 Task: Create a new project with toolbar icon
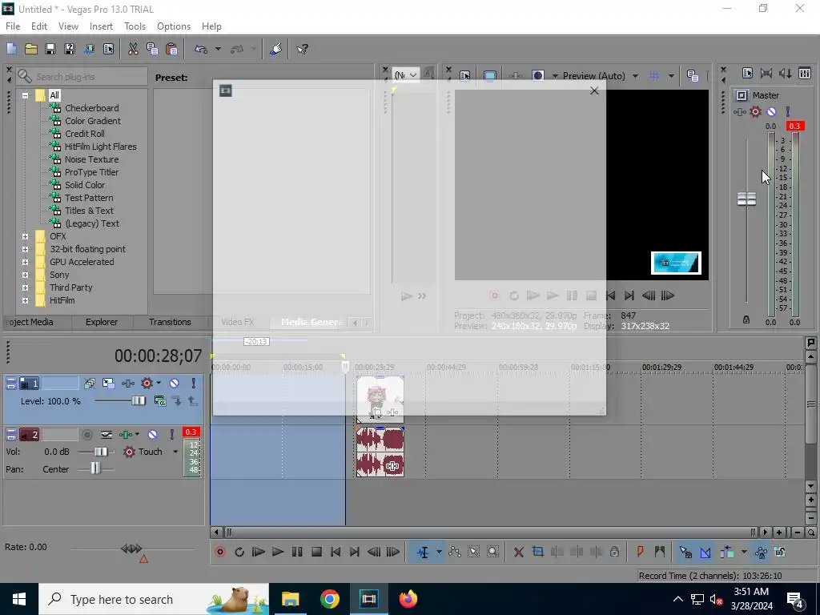11,49
